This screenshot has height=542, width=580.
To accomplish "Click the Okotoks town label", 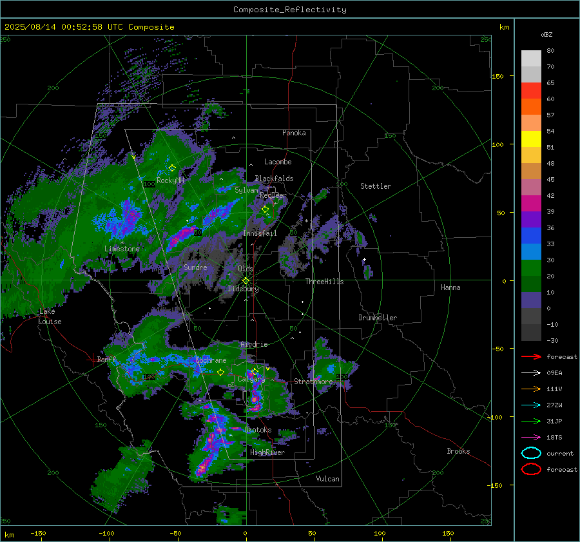I will click(258, 430).
